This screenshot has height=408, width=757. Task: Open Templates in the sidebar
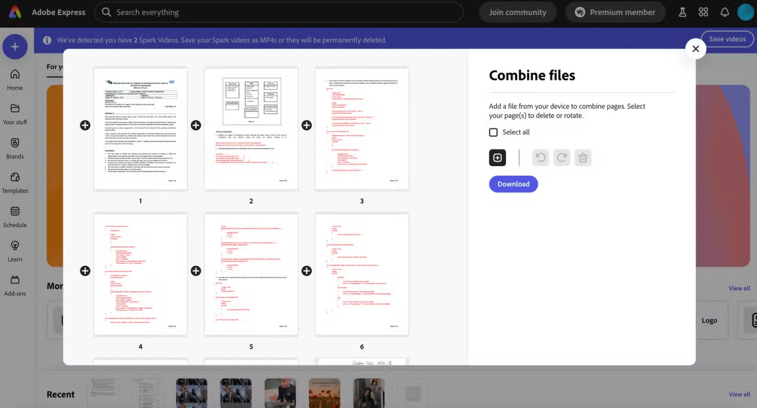click(x=15, y=183)
